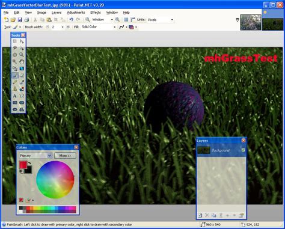
Task: Open the palette menu dropdown arrow
Action: pyautogui.click(x=32, y=200)
